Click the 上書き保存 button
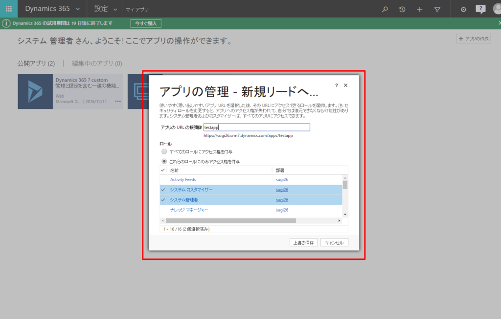 (x=303, y=242)
